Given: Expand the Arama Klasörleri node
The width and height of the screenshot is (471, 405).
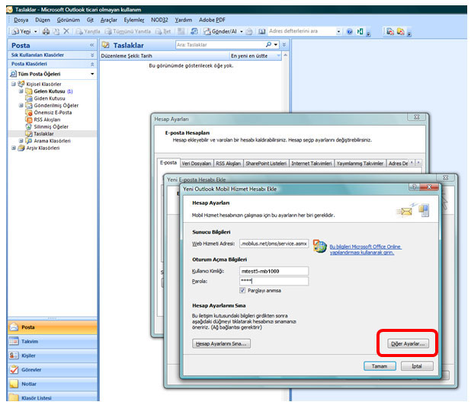Looking at the screenshot, I should point(21,141).
